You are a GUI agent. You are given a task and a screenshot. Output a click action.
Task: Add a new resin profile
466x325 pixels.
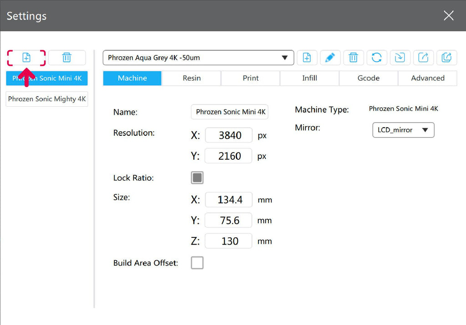click(307, 58)
